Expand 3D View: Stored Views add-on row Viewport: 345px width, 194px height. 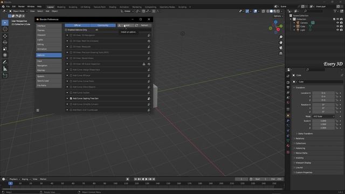(67, 58)
